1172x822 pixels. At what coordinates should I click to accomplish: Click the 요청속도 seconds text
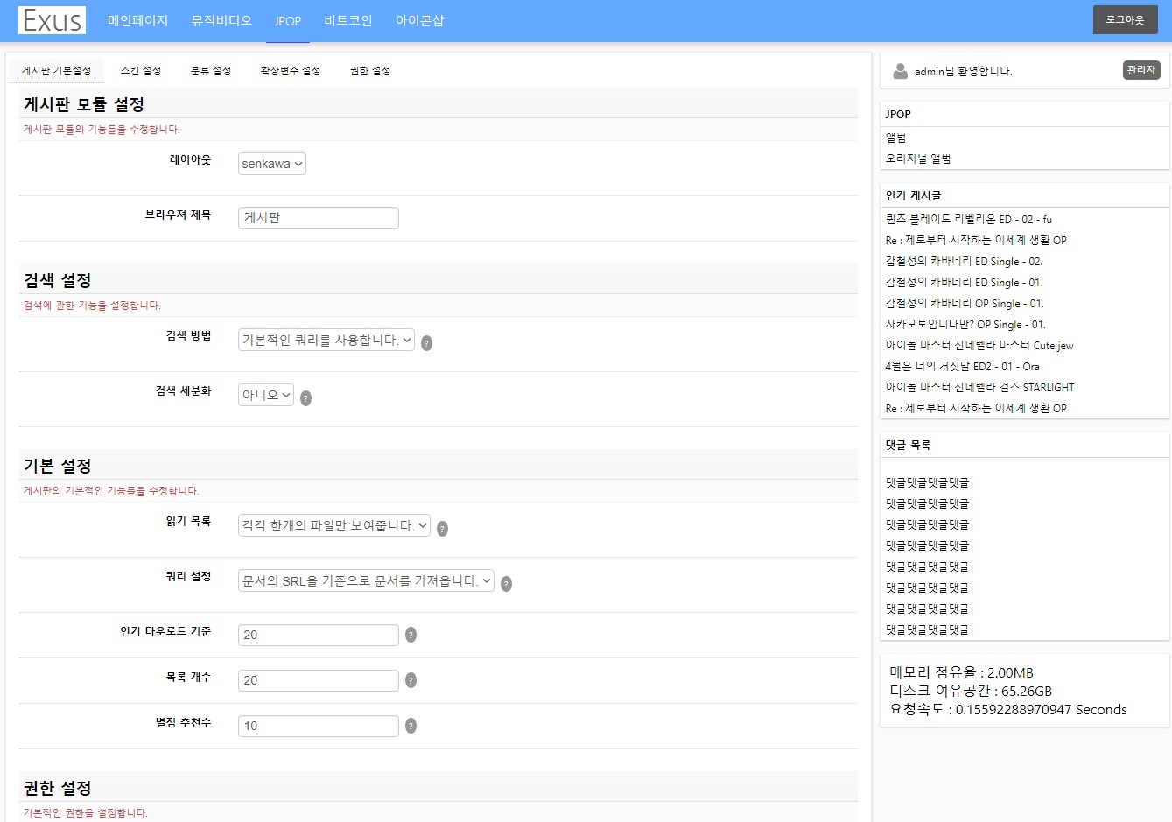coord(1008,710)
